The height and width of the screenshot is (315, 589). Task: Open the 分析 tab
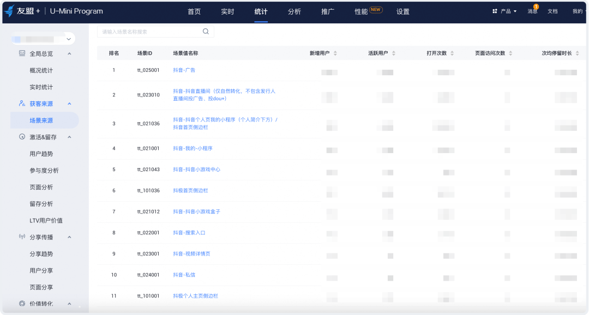pyautogui.click(x=294, y=11)
